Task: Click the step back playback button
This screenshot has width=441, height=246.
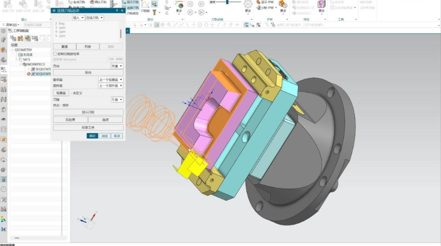Action: pyautogui.click(x=190, y=4)
